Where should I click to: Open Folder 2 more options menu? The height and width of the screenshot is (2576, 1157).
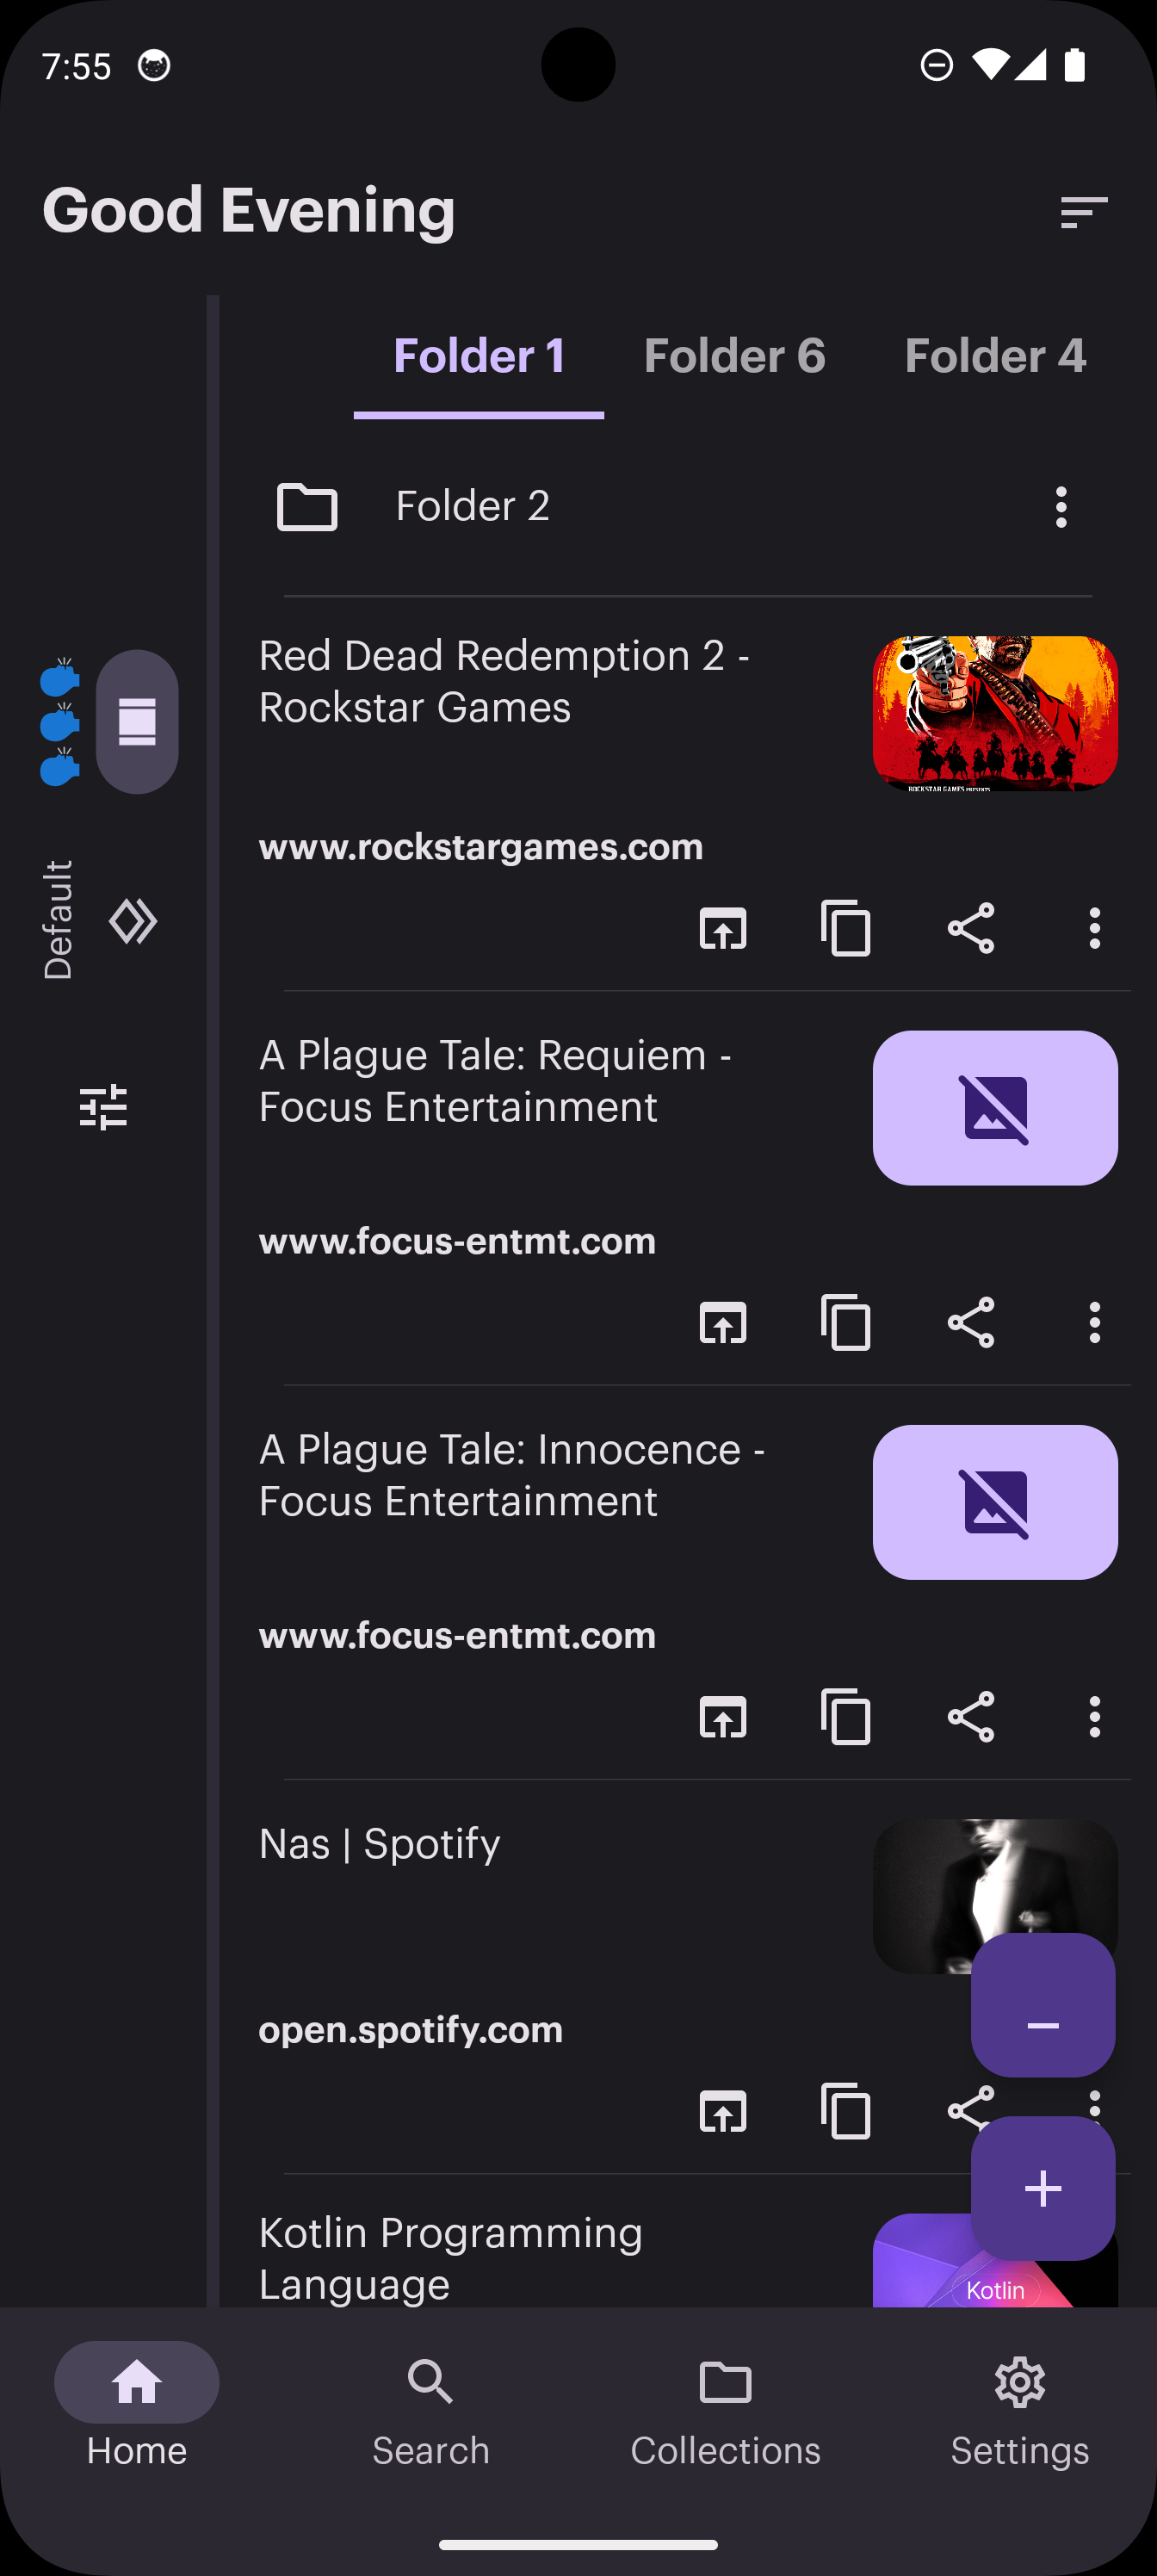tap(1061, 507)
